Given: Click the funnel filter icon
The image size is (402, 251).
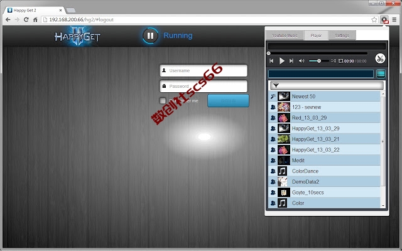Looking at the screenshot, I should click(x=276, y=85).
